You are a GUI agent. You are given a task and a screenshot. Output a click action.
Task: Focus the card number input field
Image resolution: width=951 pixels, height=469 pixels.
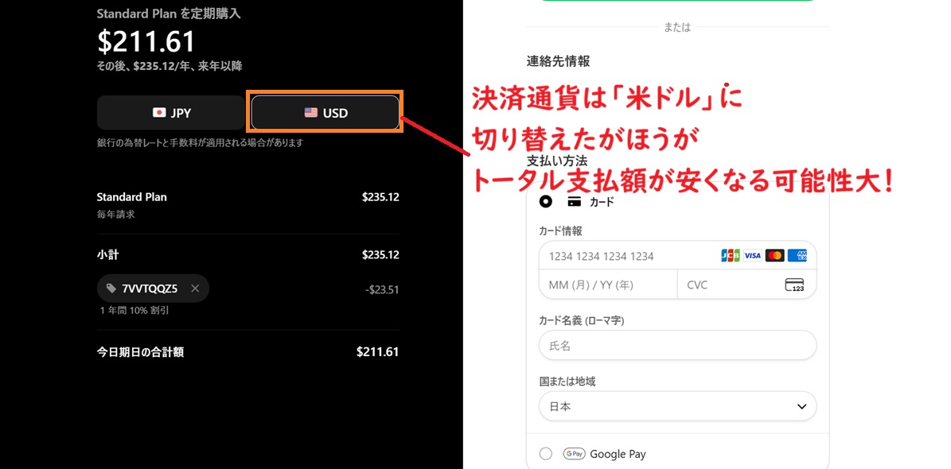[625, 256]
